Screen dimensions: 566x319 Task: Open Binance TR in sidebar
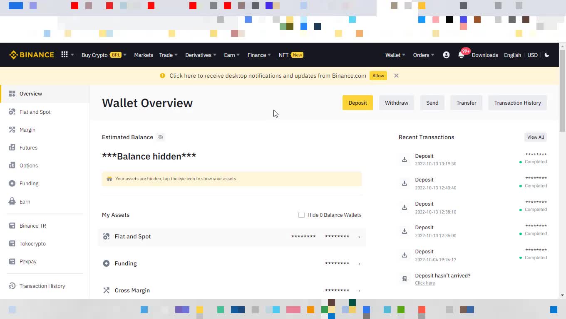(x=45, y=226)
